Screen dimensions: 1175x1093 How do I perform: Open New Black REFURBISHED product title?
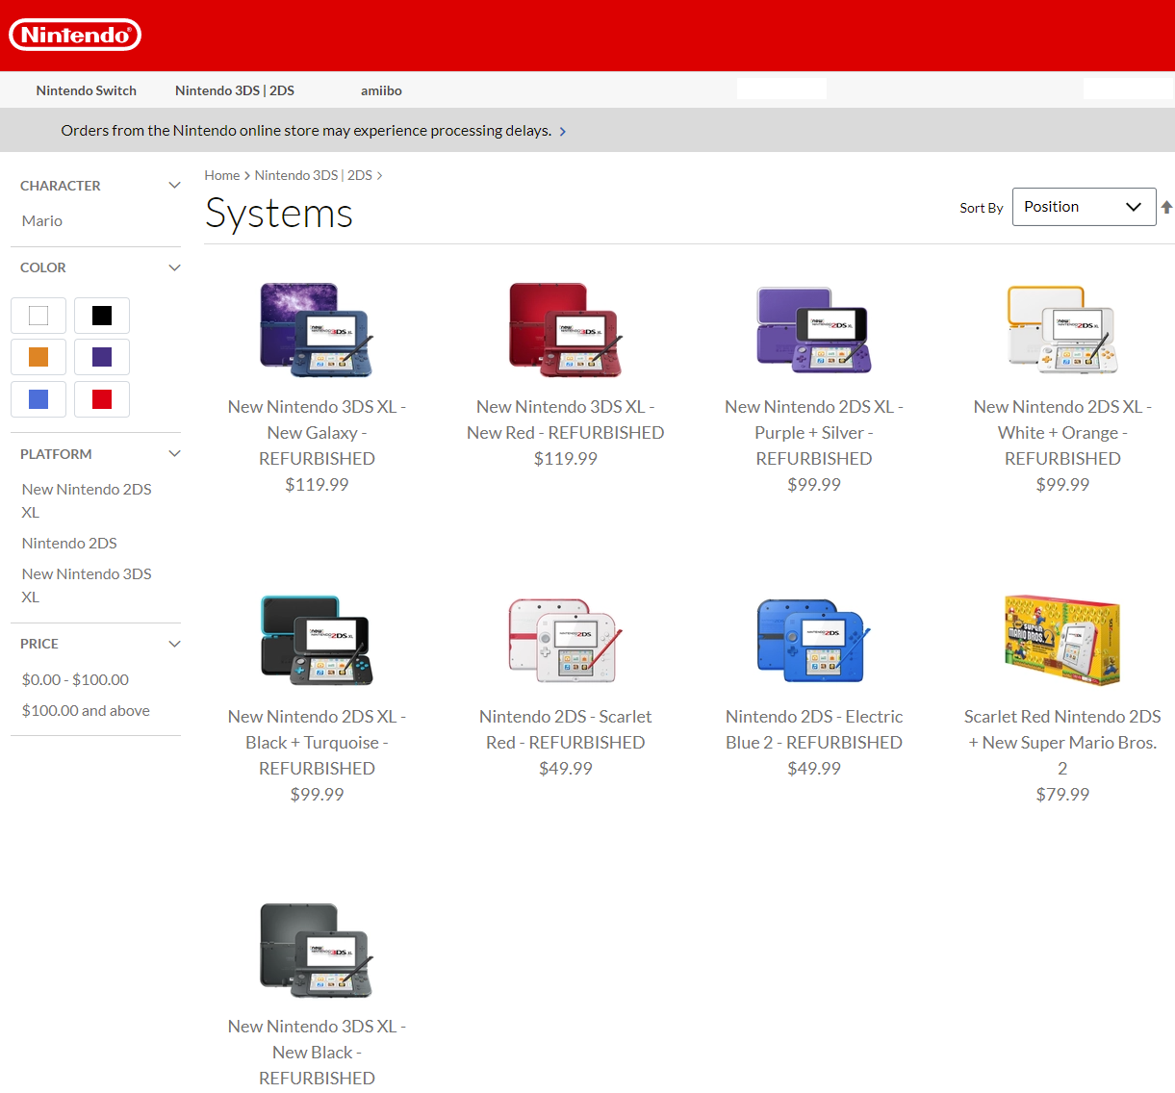point(317,1053)
